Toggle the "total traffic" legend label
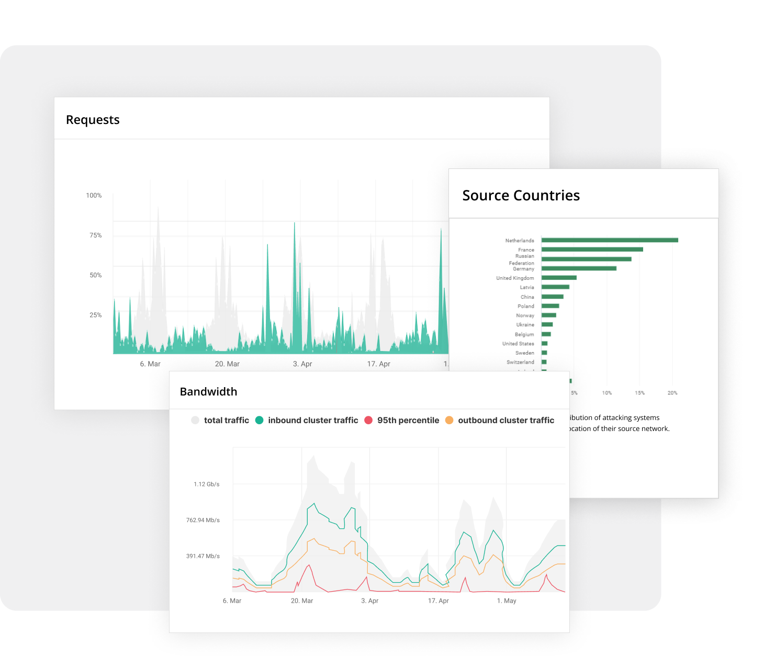This screenshot has width=764, height=656. (x=226, y=420)
